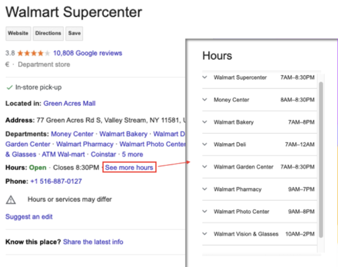
Task: Open the Garden Center department link
Action: (x=28, y=144)
